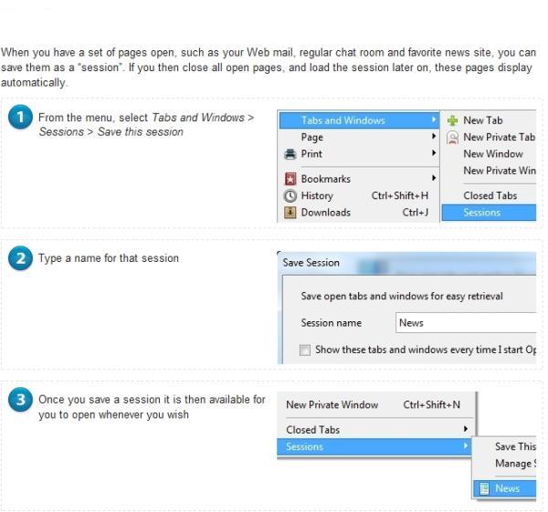Screen dimensions: 548x512
Task: Enable Show these tabs and windows checkbox
Action: pyautogui.click(x=306, y=350)
